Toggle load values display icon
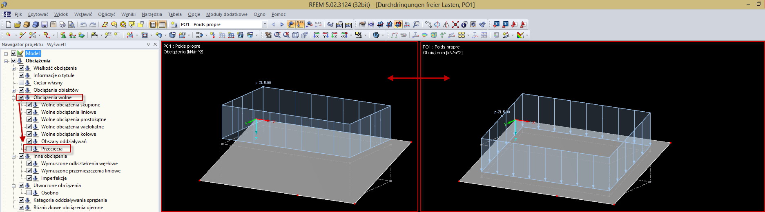765x212 pixels. tap(300, 24)
